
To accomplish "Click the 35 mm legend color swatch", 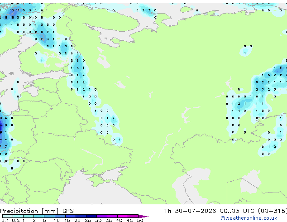I will (112, 216).
